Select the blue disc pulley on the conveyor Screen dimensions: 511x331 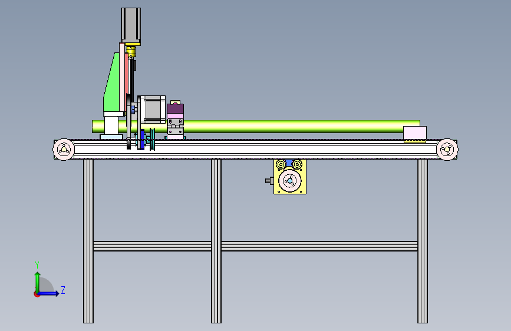click(143, 140)
